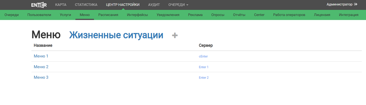The height and width of the screenshot is (105, 366).
Task: Open the Меню 1 entry
Action: tap(41, 56)
